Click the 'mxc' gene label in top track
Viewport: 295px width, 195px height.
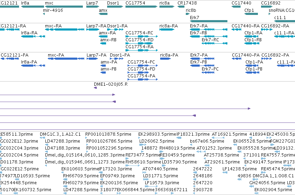(49, 3)
